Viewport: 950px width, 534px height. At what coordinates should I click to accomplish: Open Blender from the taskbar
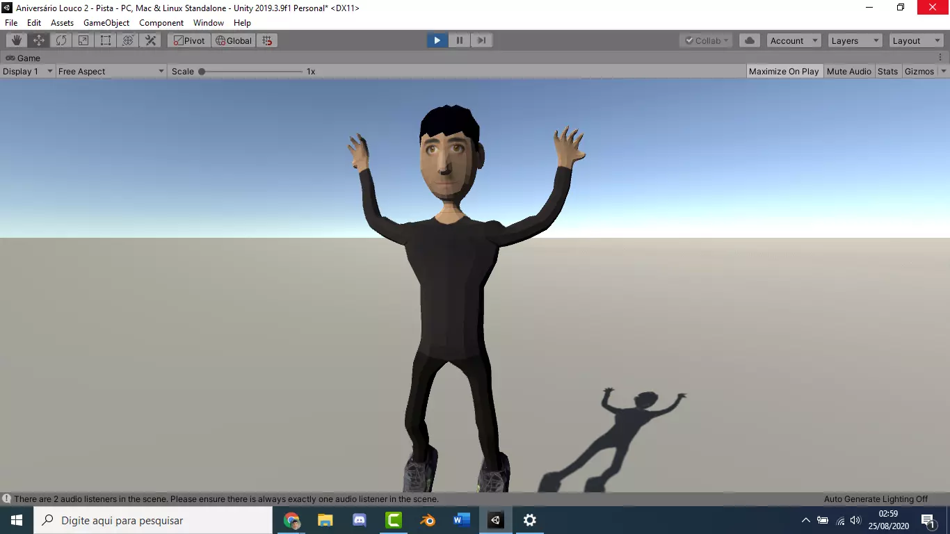[x=428, y=520]
